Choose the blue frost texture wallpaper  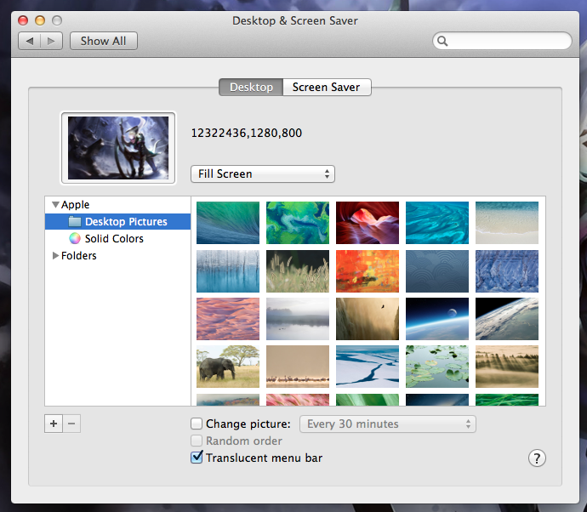(507, 271)
